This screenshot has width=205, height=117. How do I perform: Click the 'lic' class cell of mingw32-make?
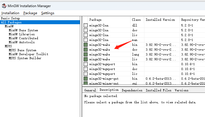134,59
